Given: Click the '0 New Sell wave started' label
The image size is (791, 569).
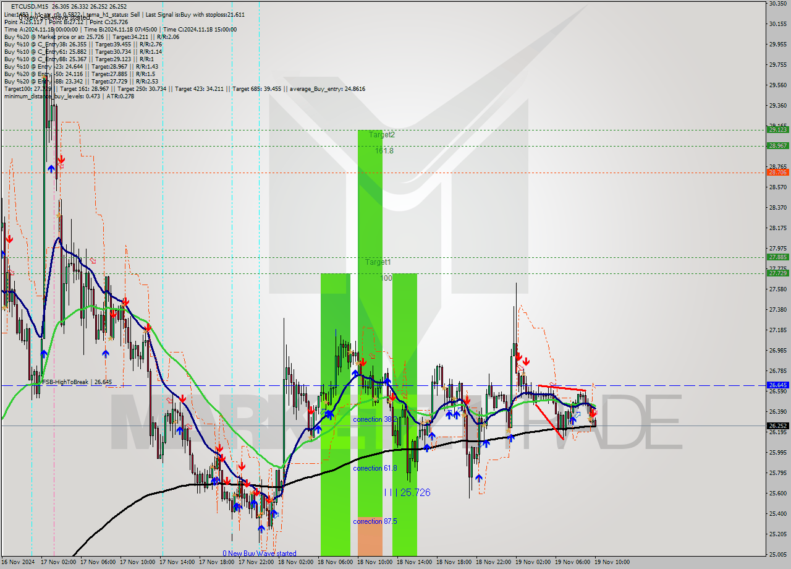Looking at the screenshot, I should tap(55, 17).
